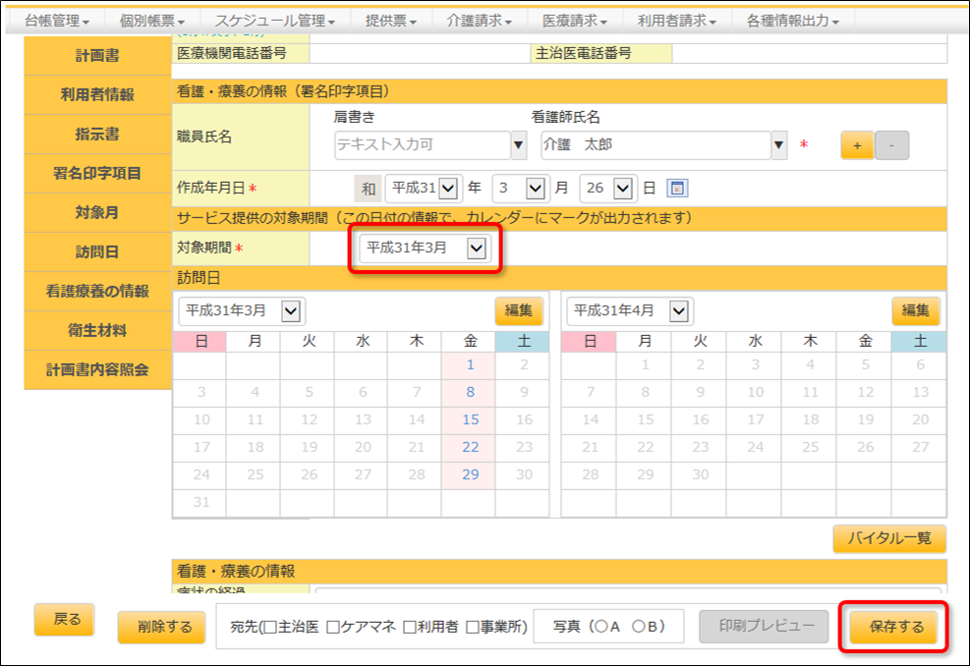Open the 提供票 menu

coord(390,21)
